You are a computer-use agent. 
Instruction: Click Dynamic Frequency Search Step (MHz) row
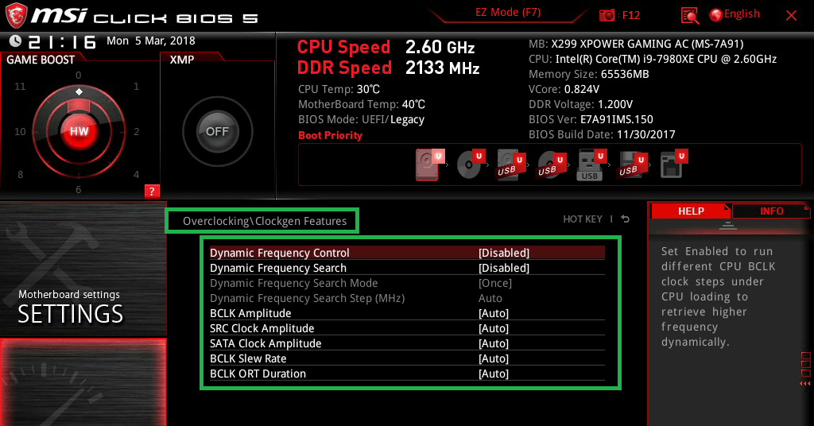click(407, 298)
